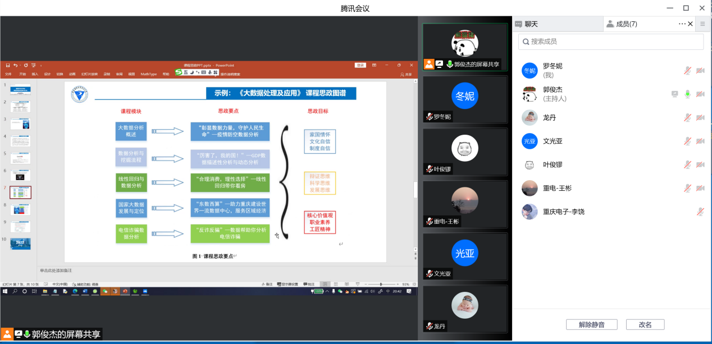Click the Reading View icon in status bar
This screenshot has height=344, width=712.
[346, 284]
